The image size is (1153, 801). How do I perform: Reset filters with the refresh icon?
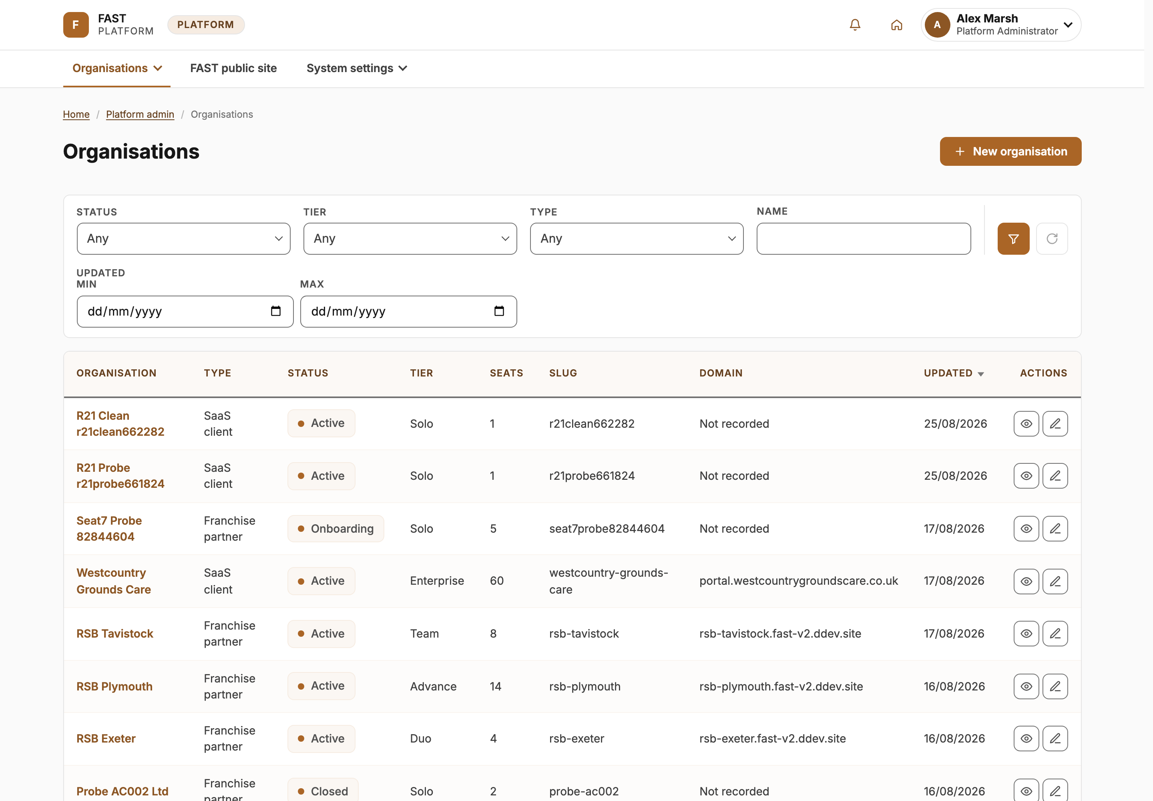pos(1052,238)
